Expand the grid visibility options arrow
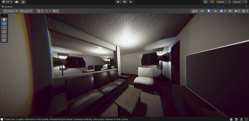Viewport: 249px width, 121px height. click(x=43, y=11)
